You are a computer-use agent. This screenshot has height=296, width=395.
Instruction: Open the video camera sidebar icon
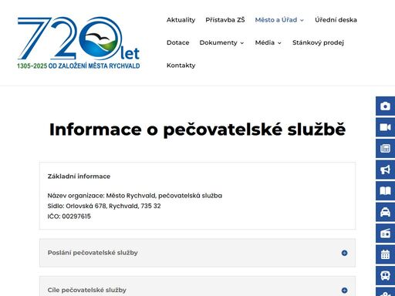click(x=385, y=127)
